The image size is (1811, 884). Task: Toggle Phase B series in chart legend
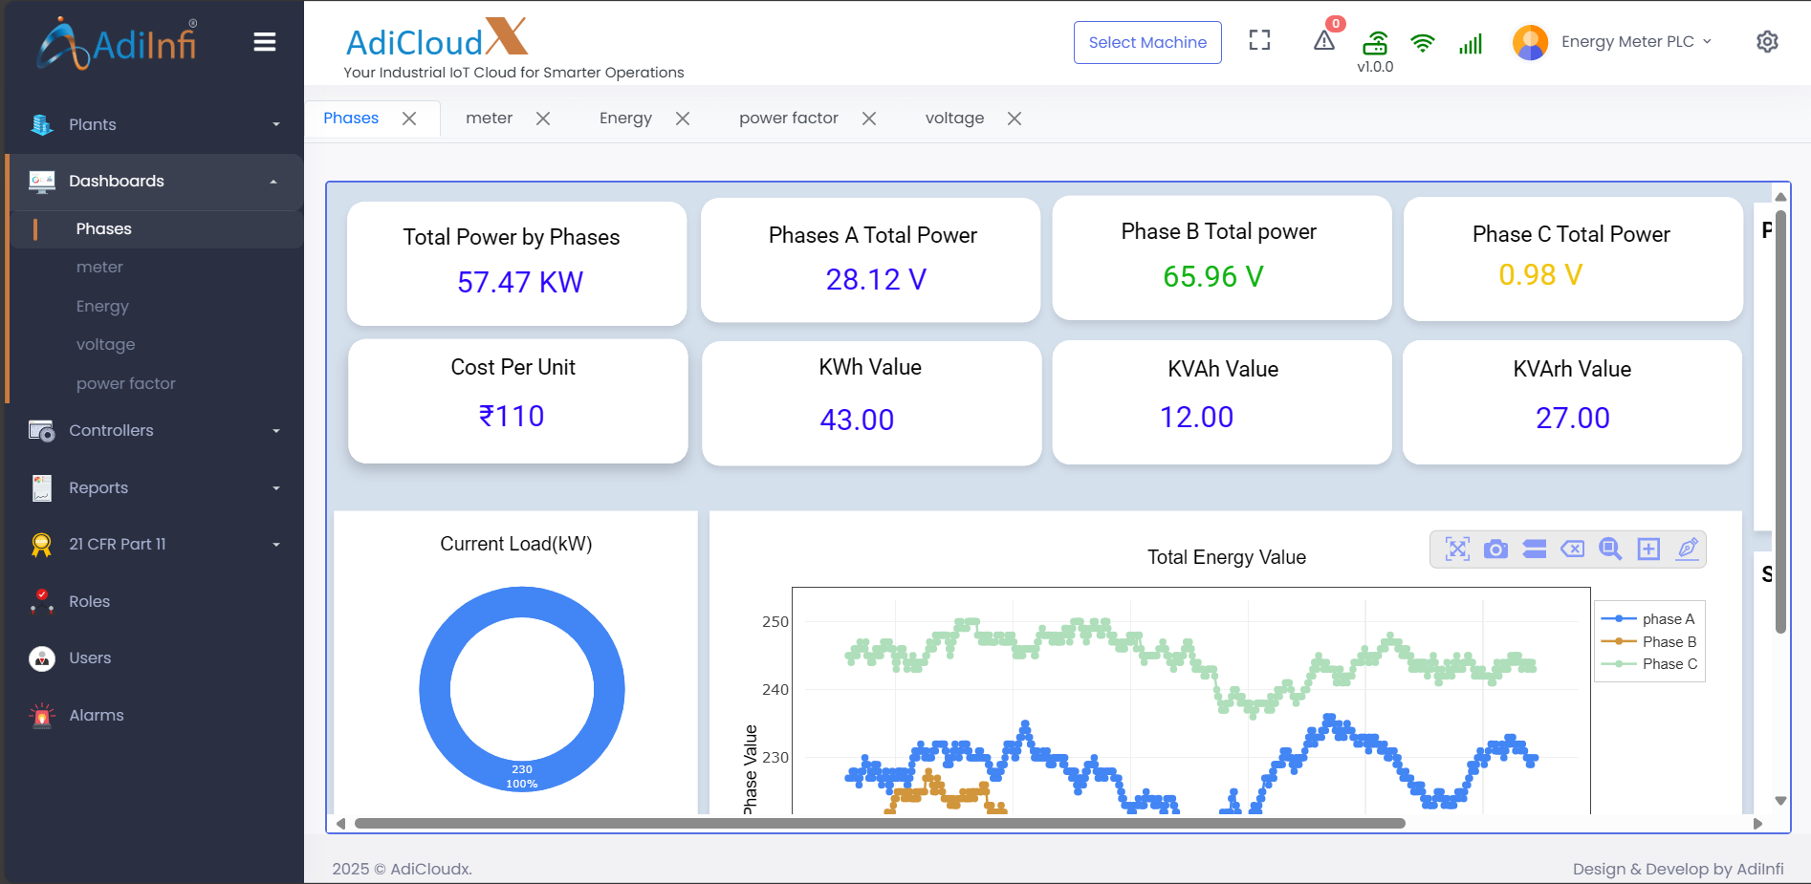(x=1648, y=642)
